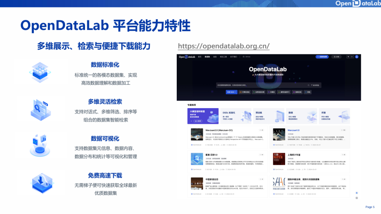Click the 中国家谱总目 thumbnail image
The width and height of the screenshot is (381, 214).
197,184
